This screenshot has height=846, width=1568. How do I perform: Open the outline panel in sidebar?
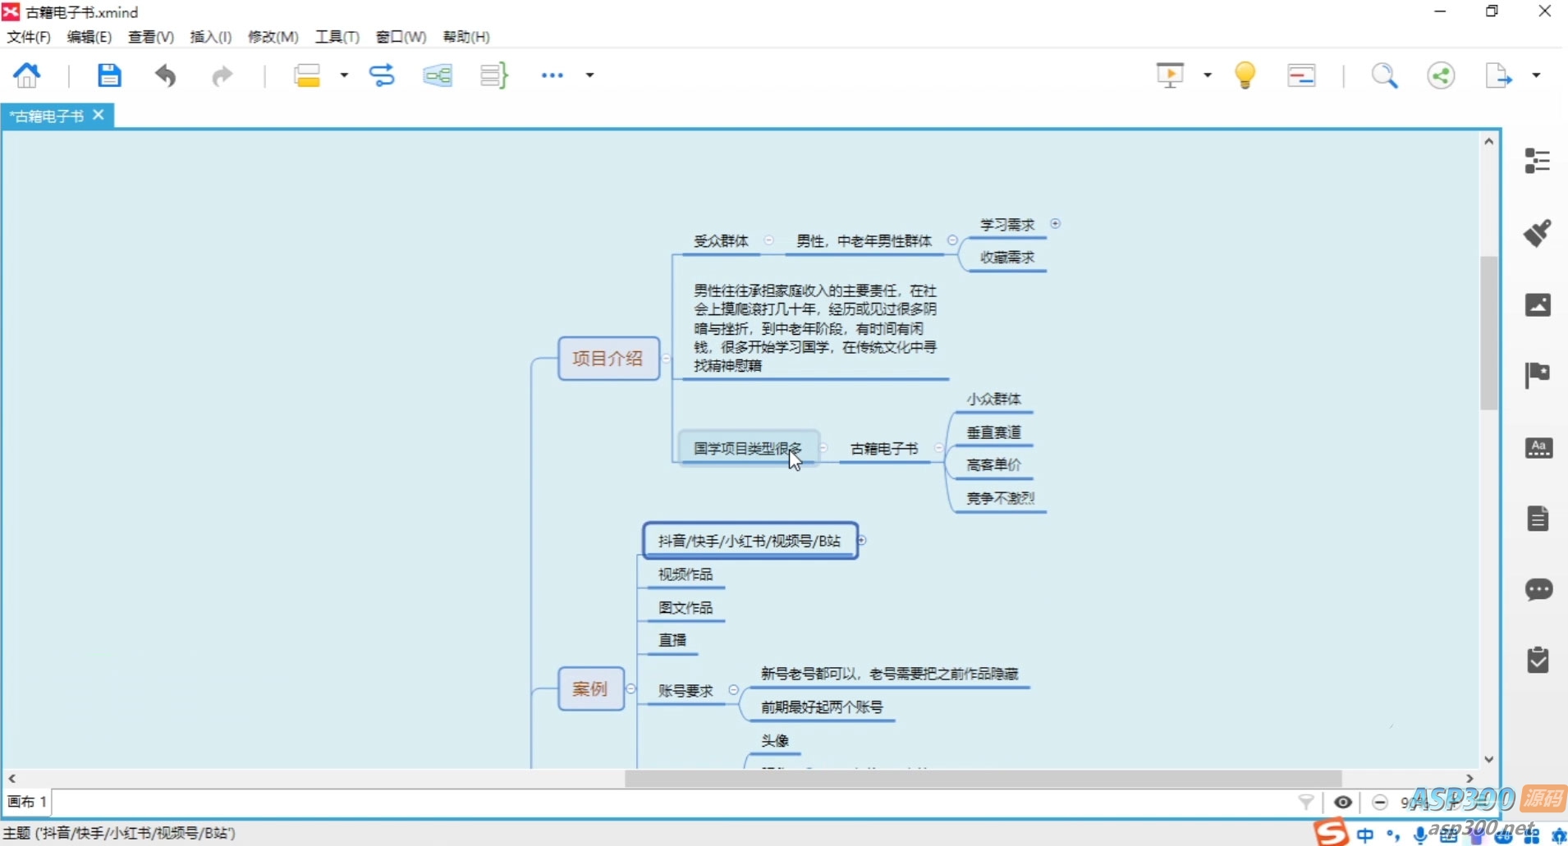(1538, 161)
